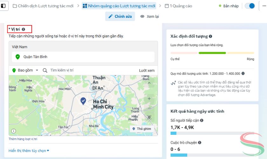Zoom in on the map

[x=149, y=99]
